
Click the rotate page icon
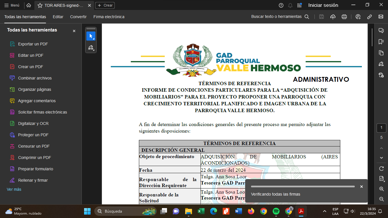tap(381, 169)
